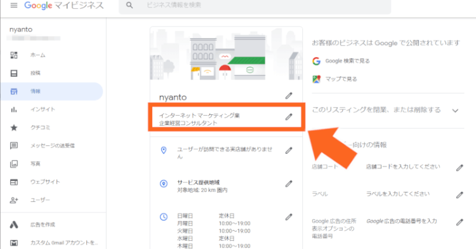Edit 店舗コード pencil icon
476x249 pixels.
(x=459, y=168)
